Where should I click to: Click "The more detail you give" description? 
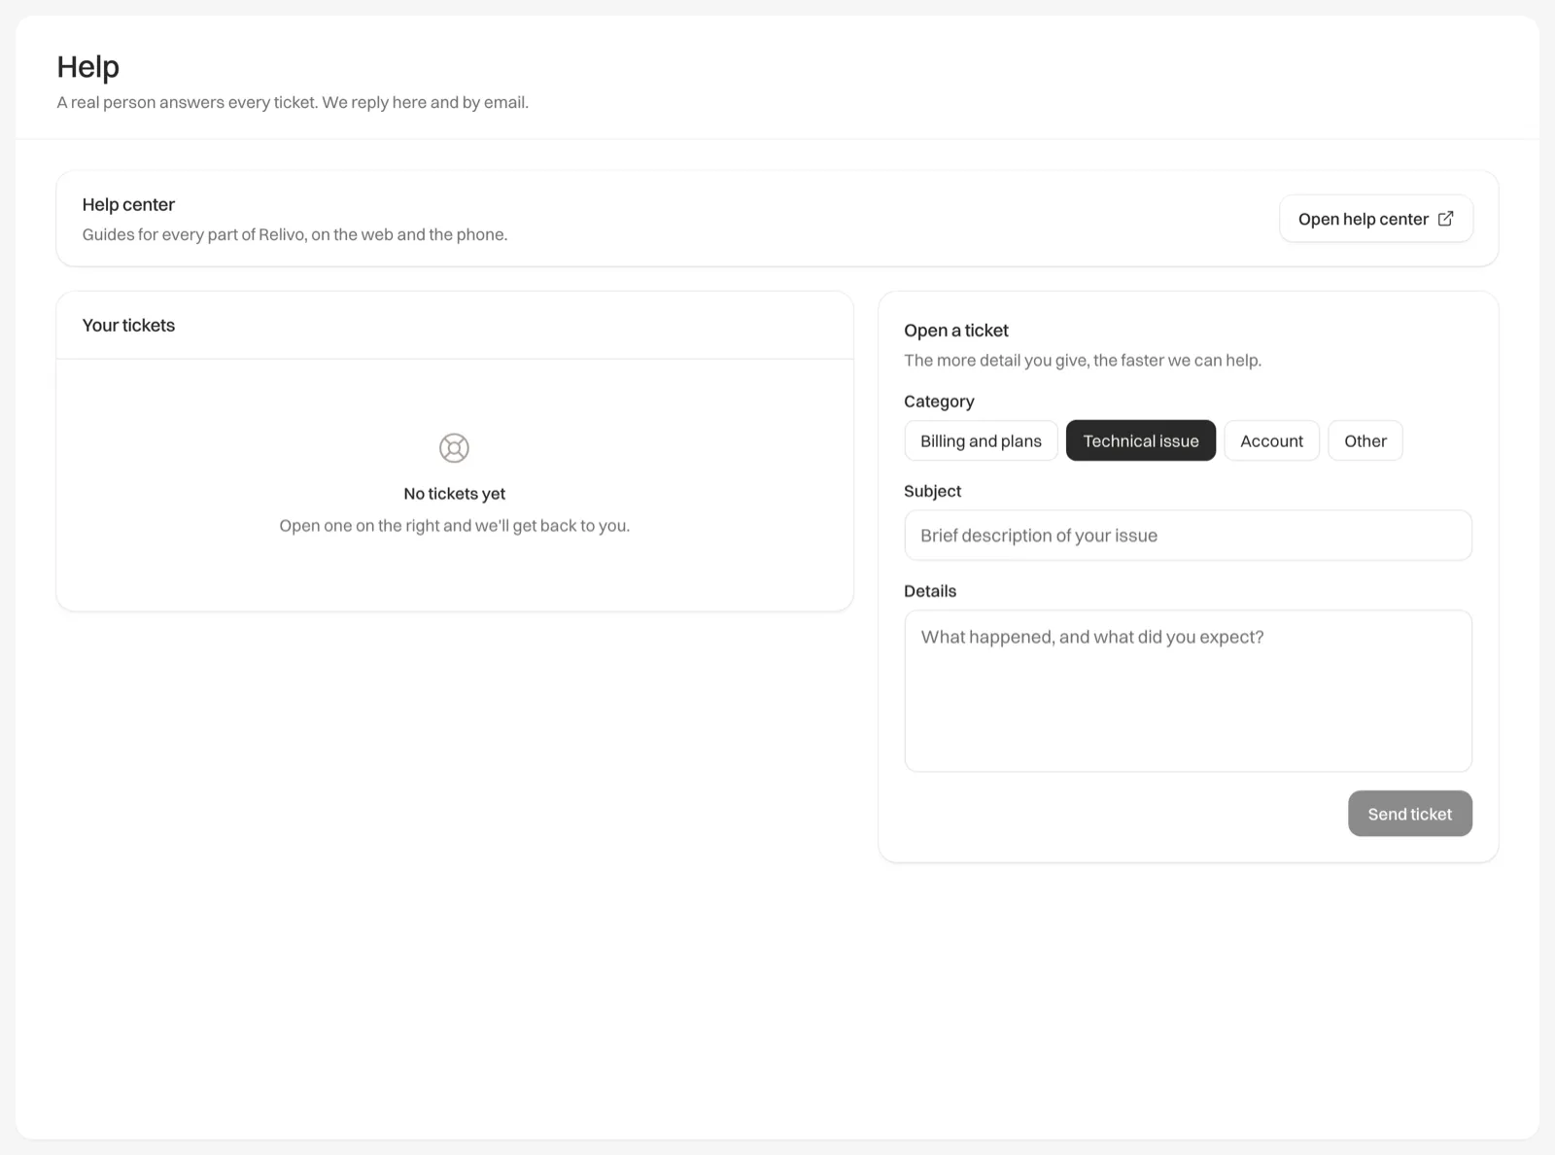tap(1083, 361)
